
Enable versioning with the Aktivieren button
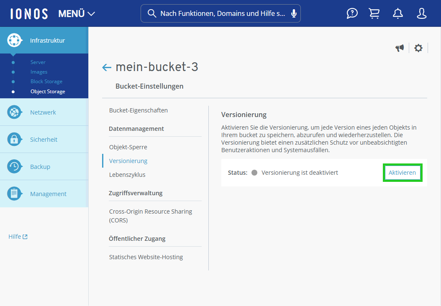tap(402, 172)
